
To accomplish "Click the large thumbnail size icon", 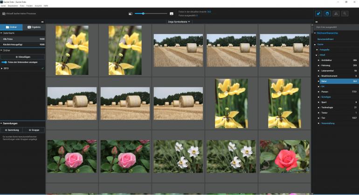I will pos(172,14).
